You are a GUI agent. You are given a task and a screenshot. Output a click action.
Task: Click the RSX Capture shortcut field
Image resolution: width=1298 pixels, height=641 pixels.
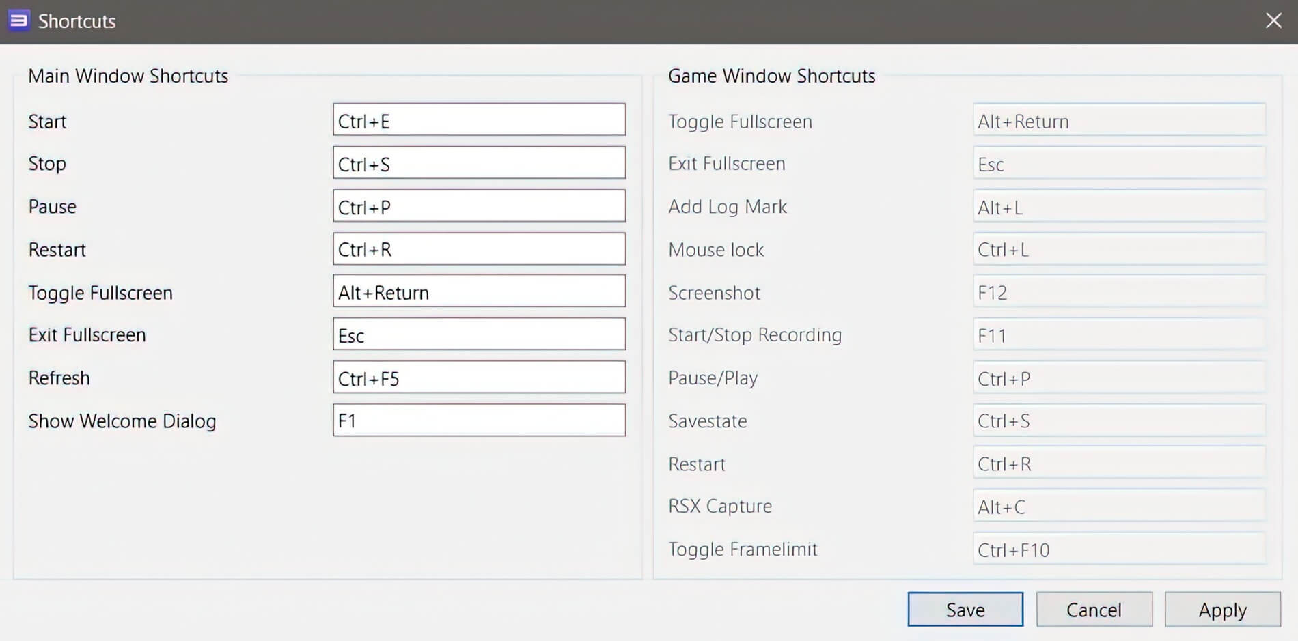(x=1119, y=506)
